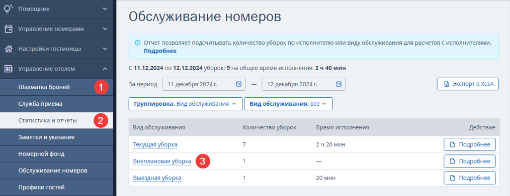The height and width of the screenshot is (196, 510).
Task: Click the start date field 11 декабря 2024 г.
Action: [x=204, y=84]
